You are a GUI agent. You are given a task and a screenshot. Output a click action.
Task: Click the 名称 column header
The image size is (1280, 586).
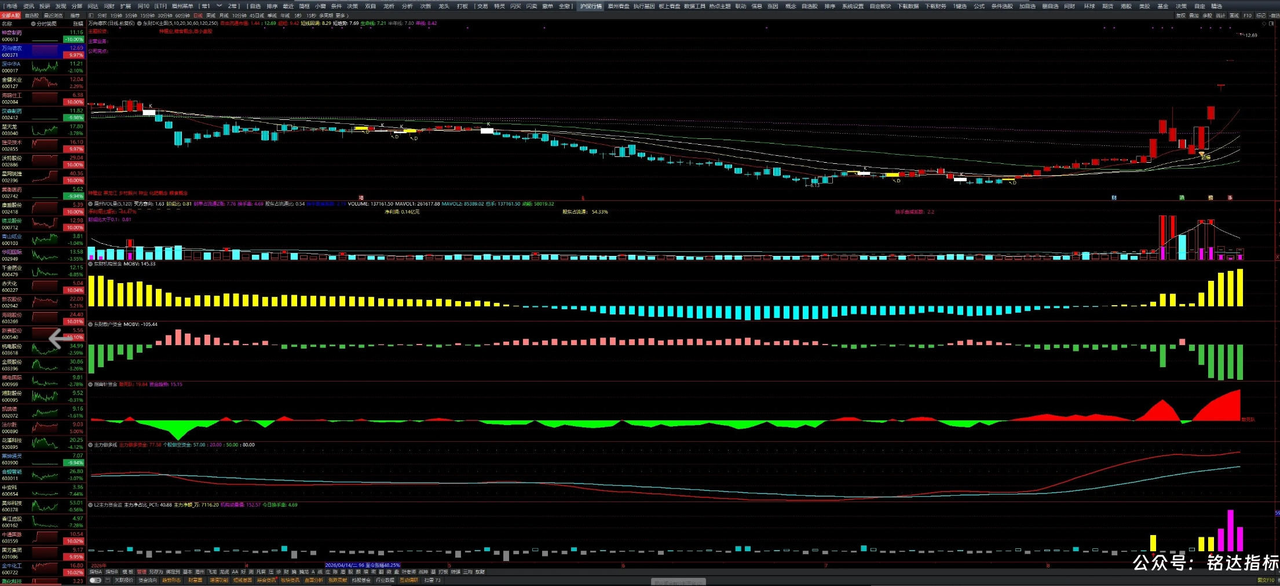tap(7, 24)
